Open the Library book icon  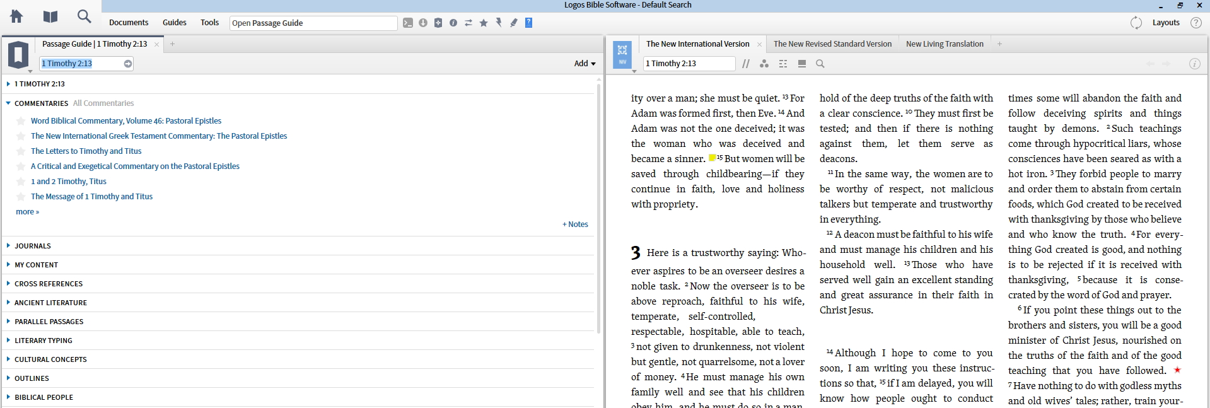click(x=50, y=16)
